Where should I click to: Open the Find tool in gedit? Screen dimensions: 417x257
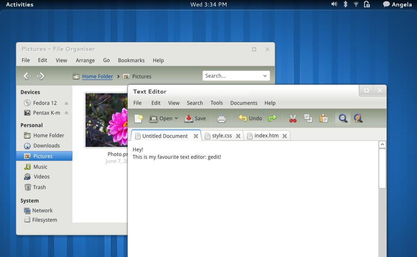(343, 118)
